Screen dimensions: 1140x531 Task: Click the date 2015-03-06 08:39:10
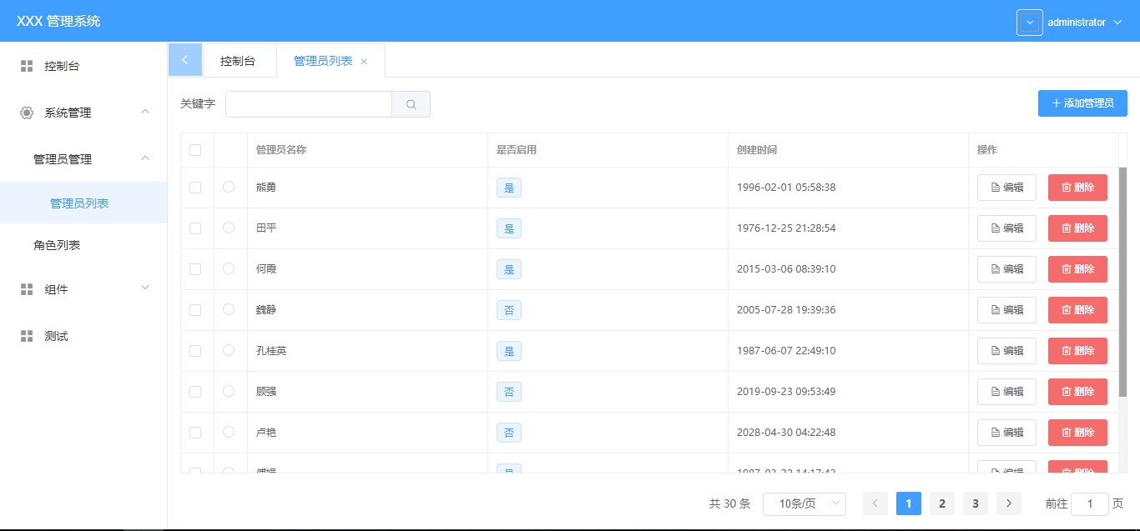786,269
